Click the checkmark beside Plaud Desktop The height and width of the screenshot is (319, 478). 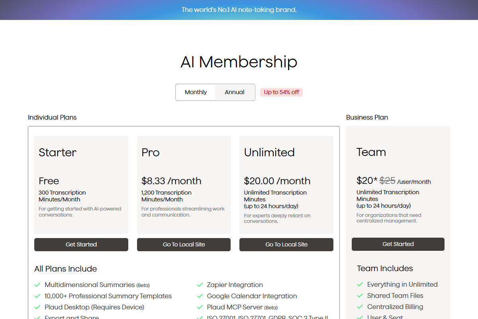[x=37, y=307]
